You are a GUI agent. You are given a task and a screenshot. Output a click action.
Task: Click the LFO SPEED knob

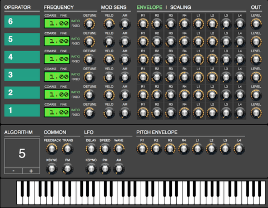pyautogui.click(x=105, y=149)
